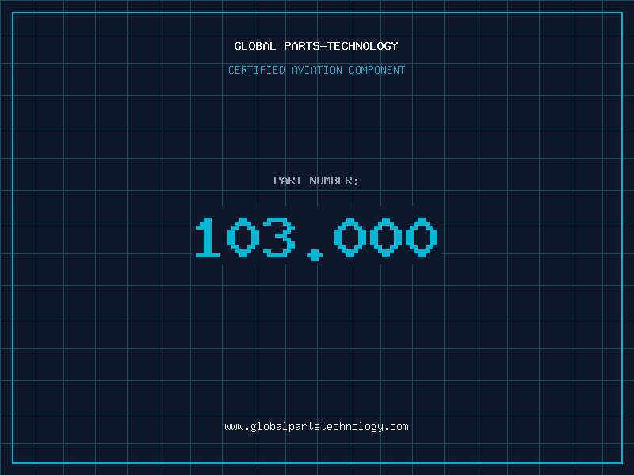634x475 pixels.
Task: Open the www.globalpartstechnology.com link
Action: tap(316, 427)
